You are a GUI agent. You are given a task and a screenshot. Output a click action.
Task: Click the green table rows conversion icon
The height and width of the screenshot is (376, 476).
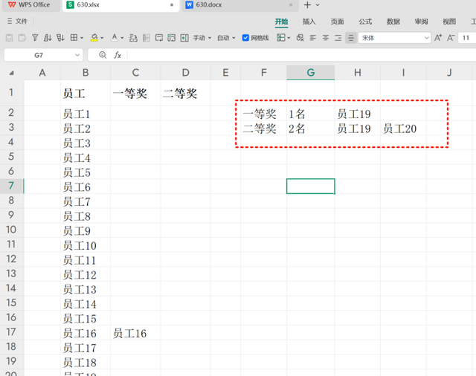click(x=172, y=38)
